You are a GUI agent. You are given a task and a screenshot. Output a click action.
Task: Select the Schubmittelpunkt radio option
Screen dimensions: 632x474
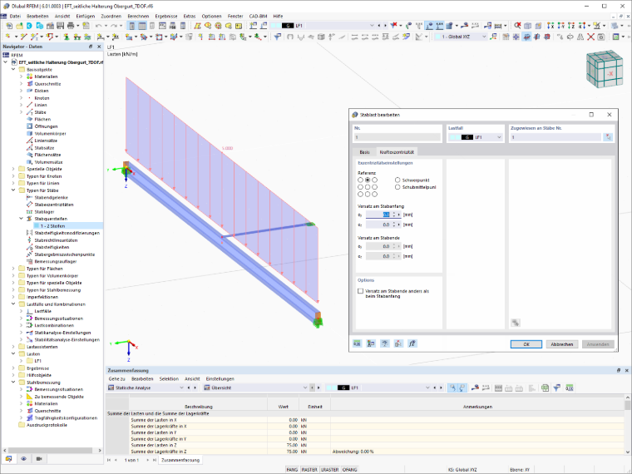(x=397, y=187)
